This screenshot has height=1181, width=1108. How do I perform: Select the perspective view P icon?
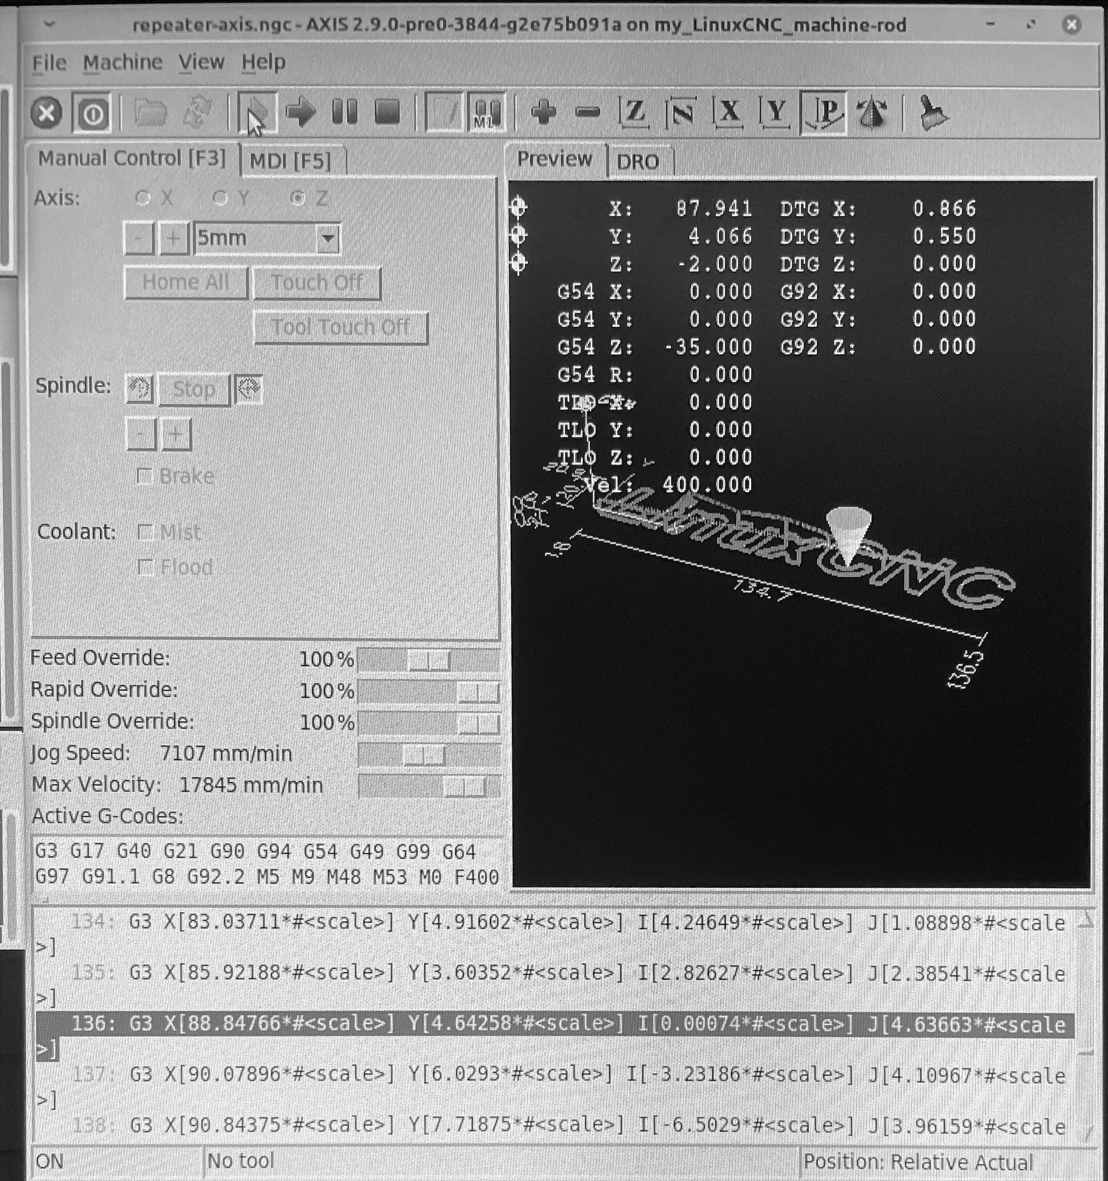click(824, 113)
